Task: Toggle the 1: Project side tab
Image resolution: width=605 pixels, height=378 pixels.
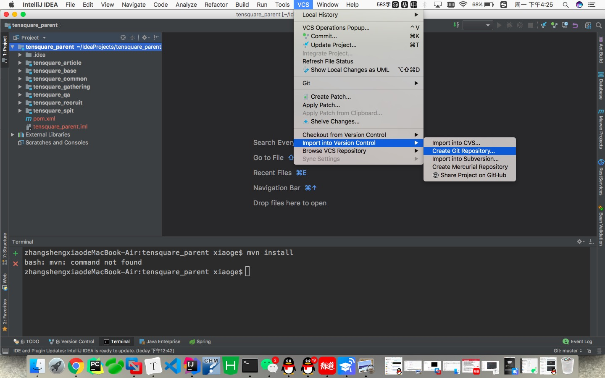Action: [5, 49]
